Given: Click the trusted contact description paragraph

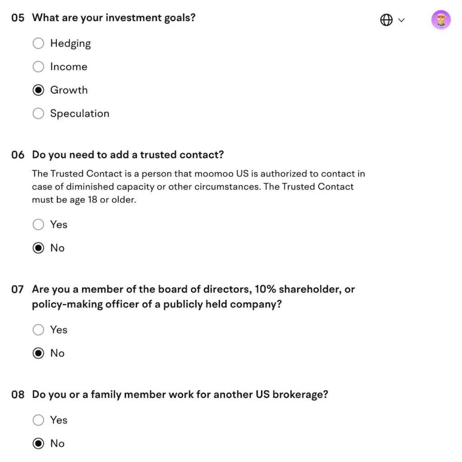Looking at the screenshot, I should tap(199, 186).
